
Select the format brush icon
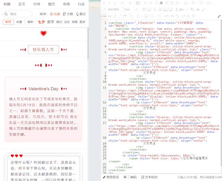point(198,9)
